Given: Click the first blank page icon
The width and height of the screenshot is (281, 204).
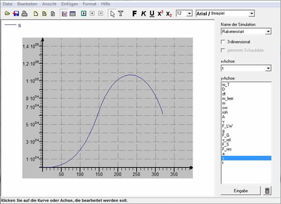Looking at the screenshot, I should [36, 13].
